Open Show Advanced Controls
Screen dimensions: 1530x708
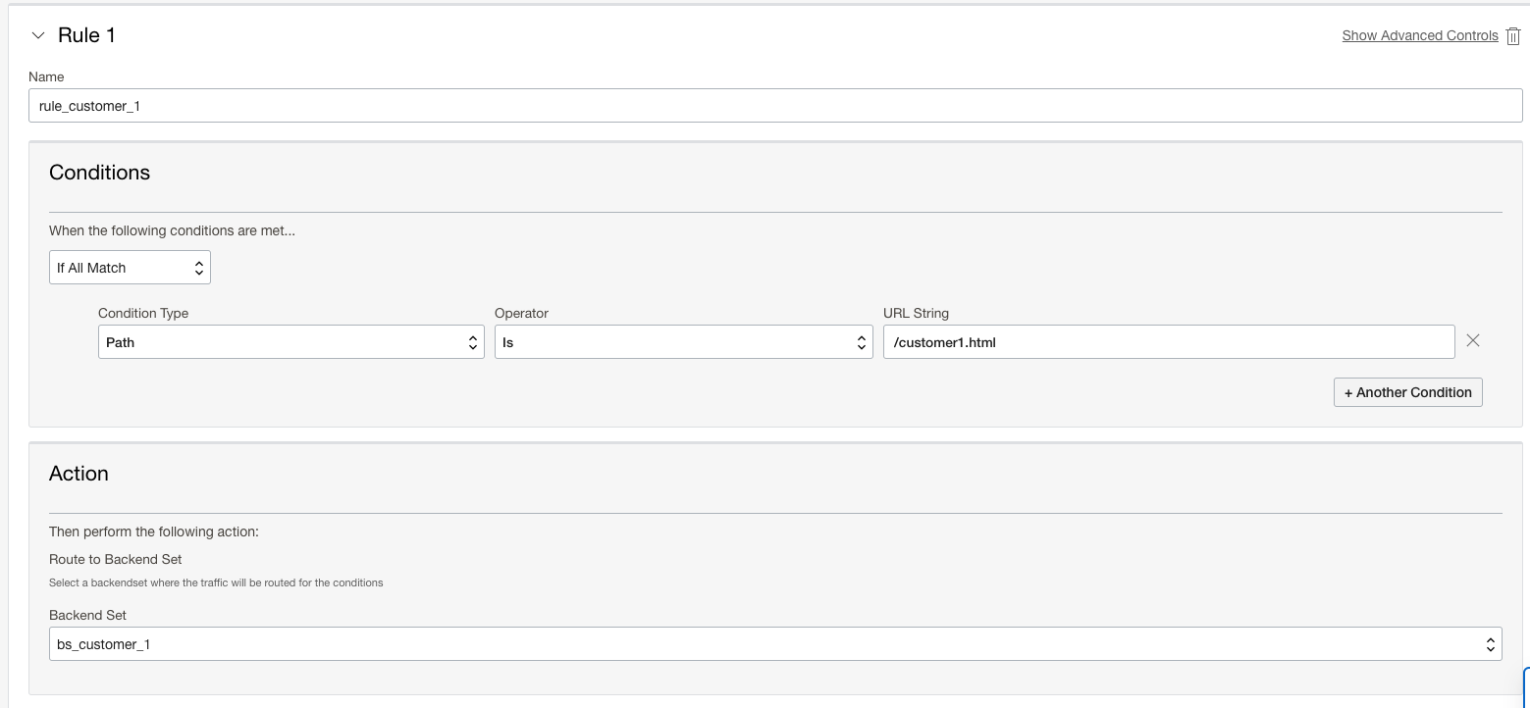point(1419,35)
